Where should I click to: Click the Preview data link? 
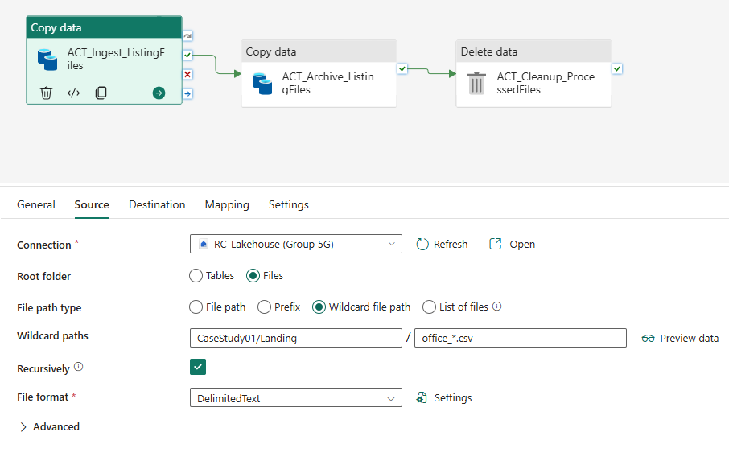680,339
